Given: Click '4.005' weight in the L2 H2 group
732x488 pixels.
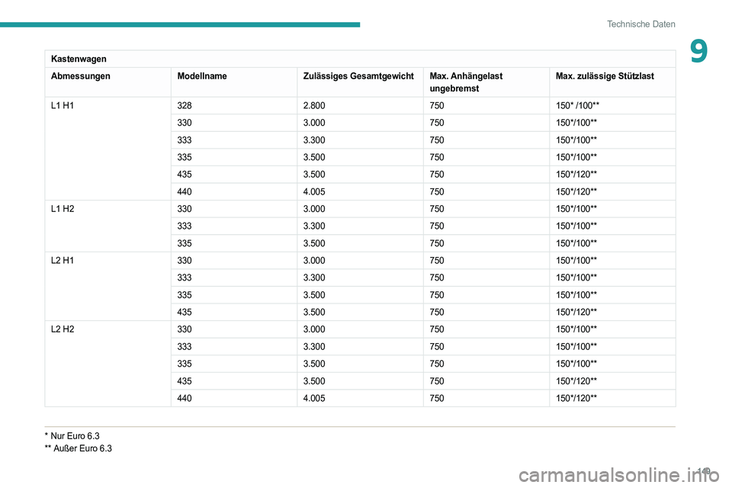Looking at the screenshot, I should tap(313, 398).
